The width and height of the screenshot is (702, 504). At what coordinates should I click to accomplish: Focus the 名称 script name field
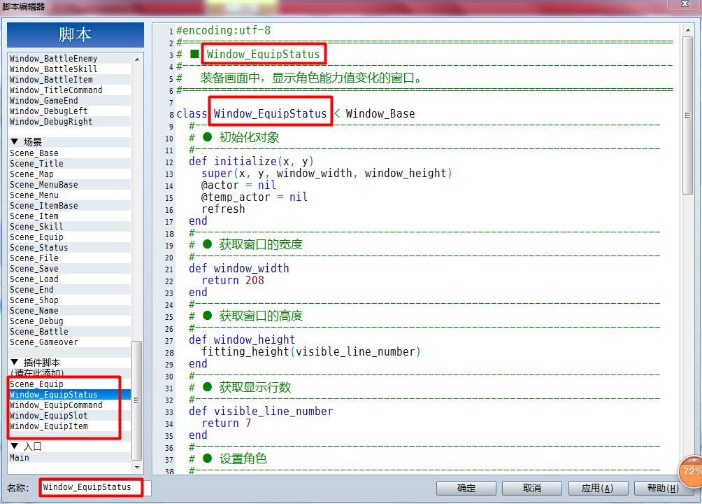pyautogui.click(x=95, y=487)
